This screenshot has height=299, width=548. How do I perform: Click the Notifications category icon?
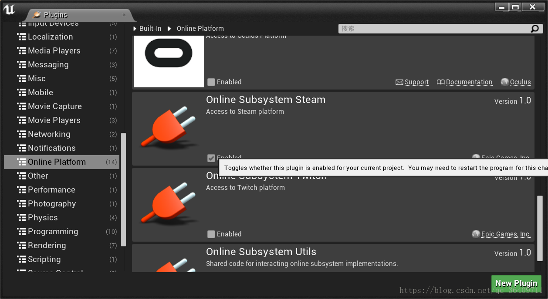click(21, 148)
